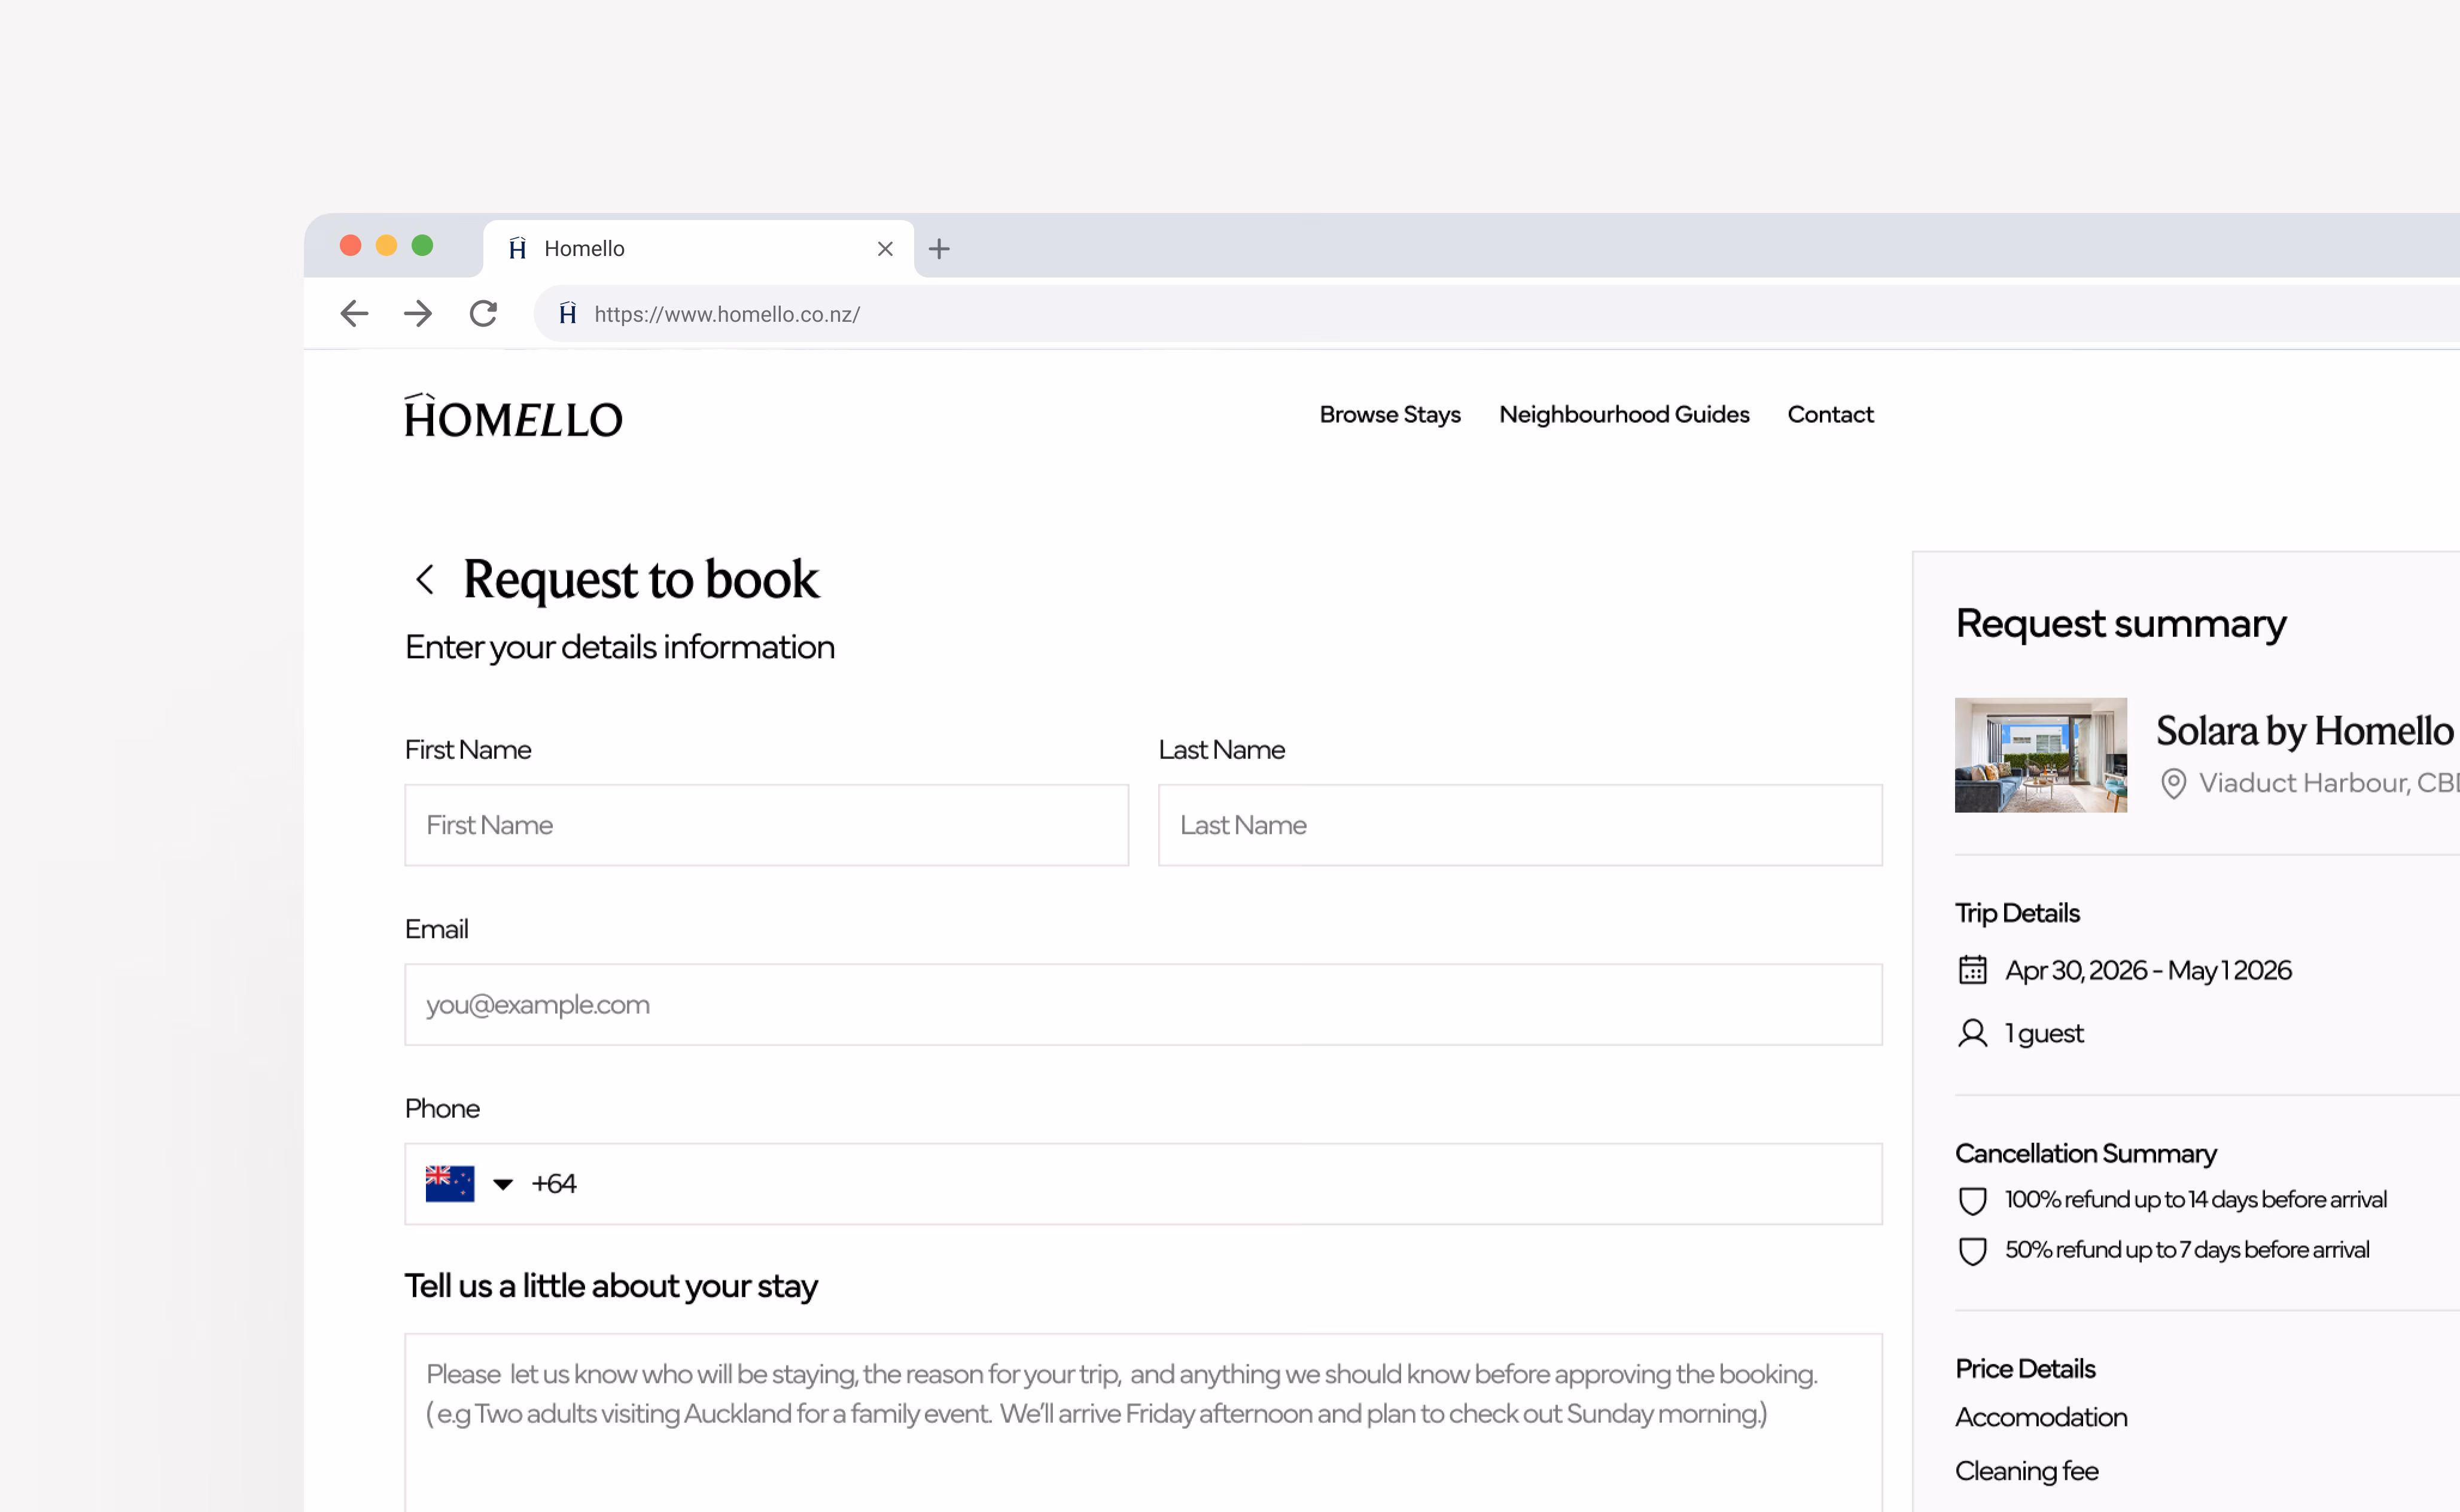Click the browser forward arrow
This screenshot has width=2460, height=1512.
click(418, 314)
